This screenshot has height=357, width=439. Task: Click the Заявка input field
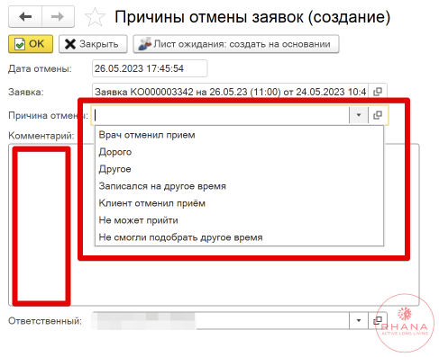click(x=230, y=92)
